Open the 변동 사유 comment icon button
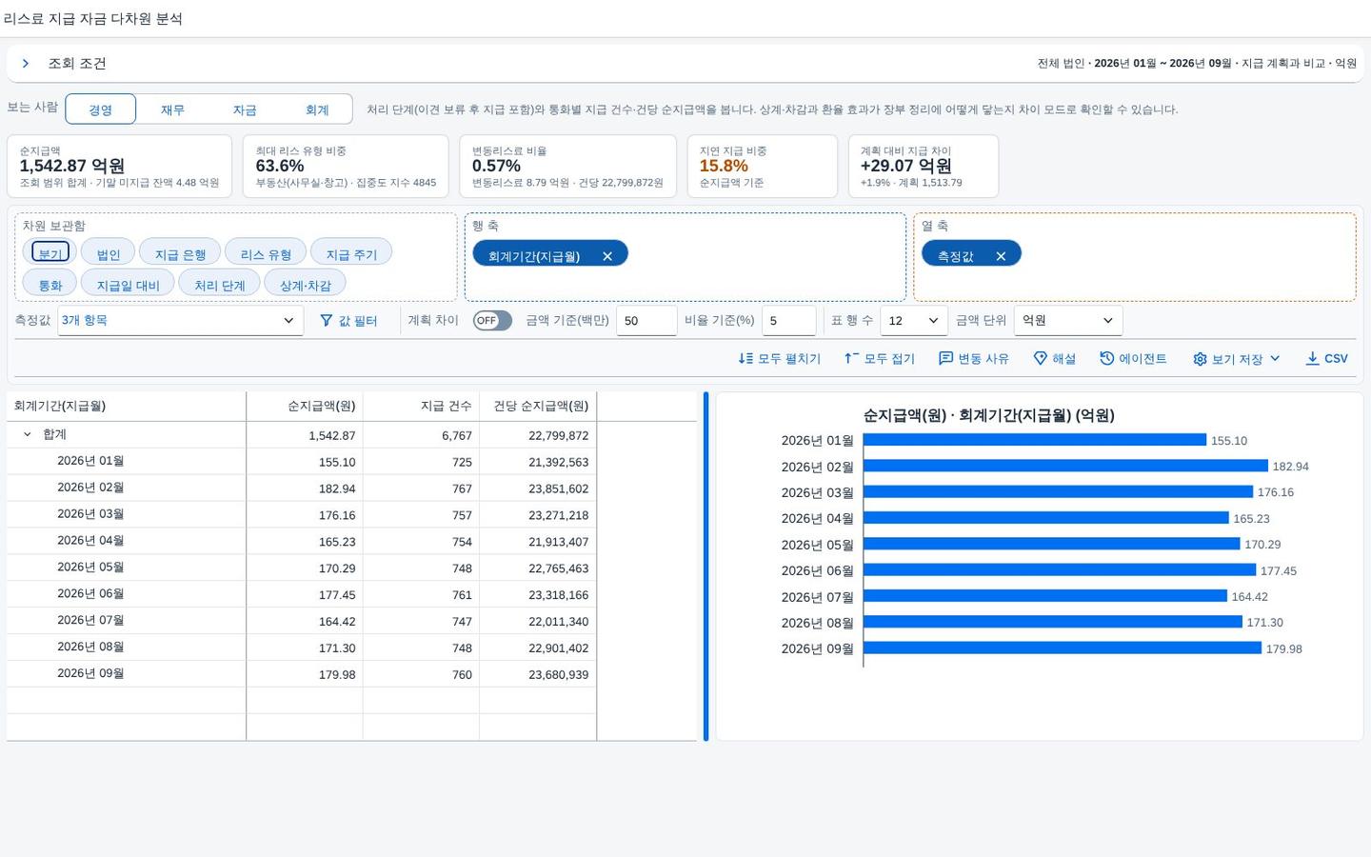Image resolution: width=1371 pixels, height=857 pixels. (973, 359)
